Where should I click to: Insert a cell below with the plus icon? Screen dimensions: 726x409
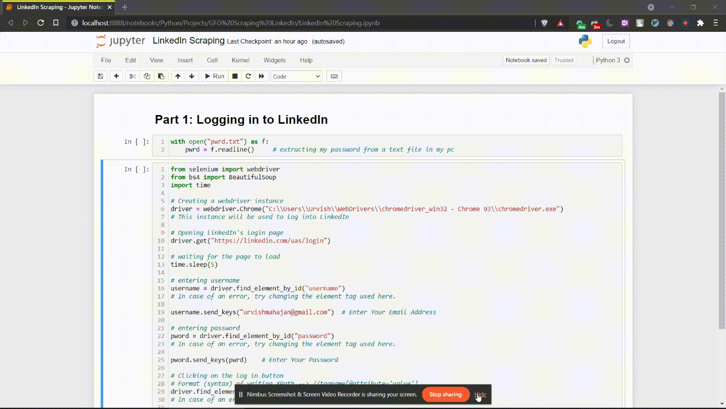pyautogui.click(x=117, y=76)
